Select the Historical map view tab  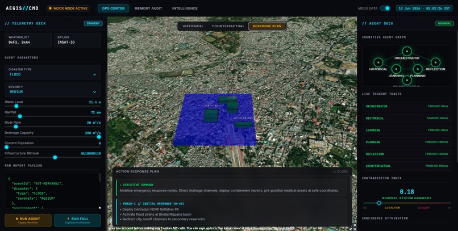(x=193, y=26)
